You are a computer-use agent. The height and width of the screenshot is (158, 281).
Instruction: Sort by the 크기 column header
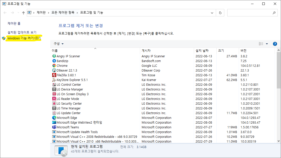(228, 51)
